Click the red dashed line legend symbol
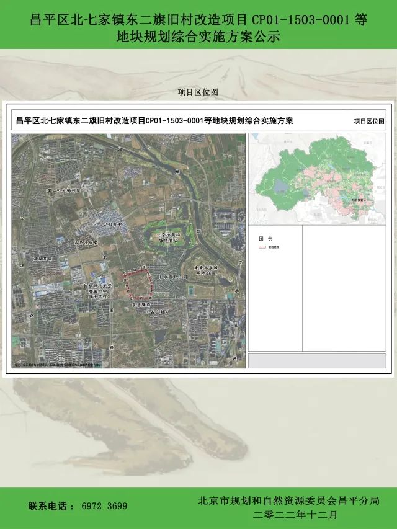Screen dimensions: 397x529 (x=262, y=246)
